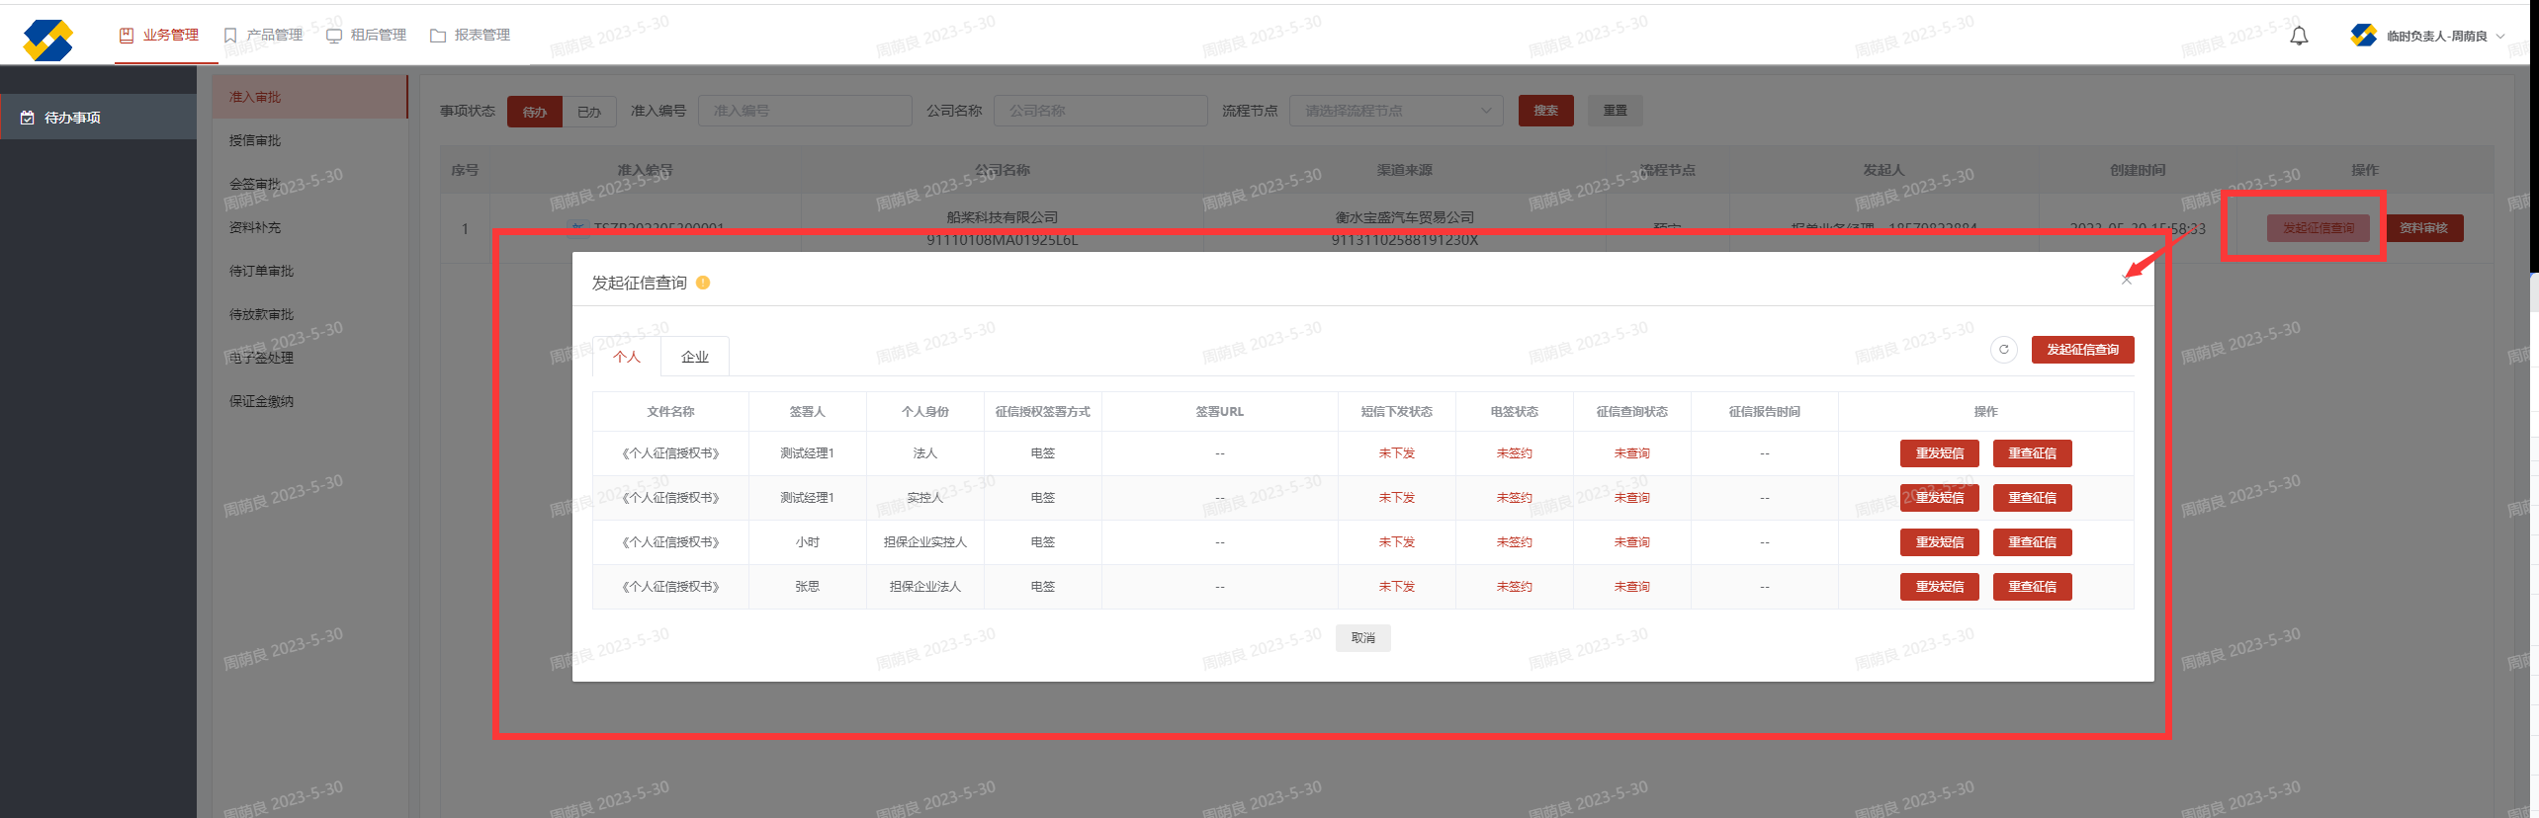Toggle status filter to 已办

pyautogui.click(x=589, y=112)
